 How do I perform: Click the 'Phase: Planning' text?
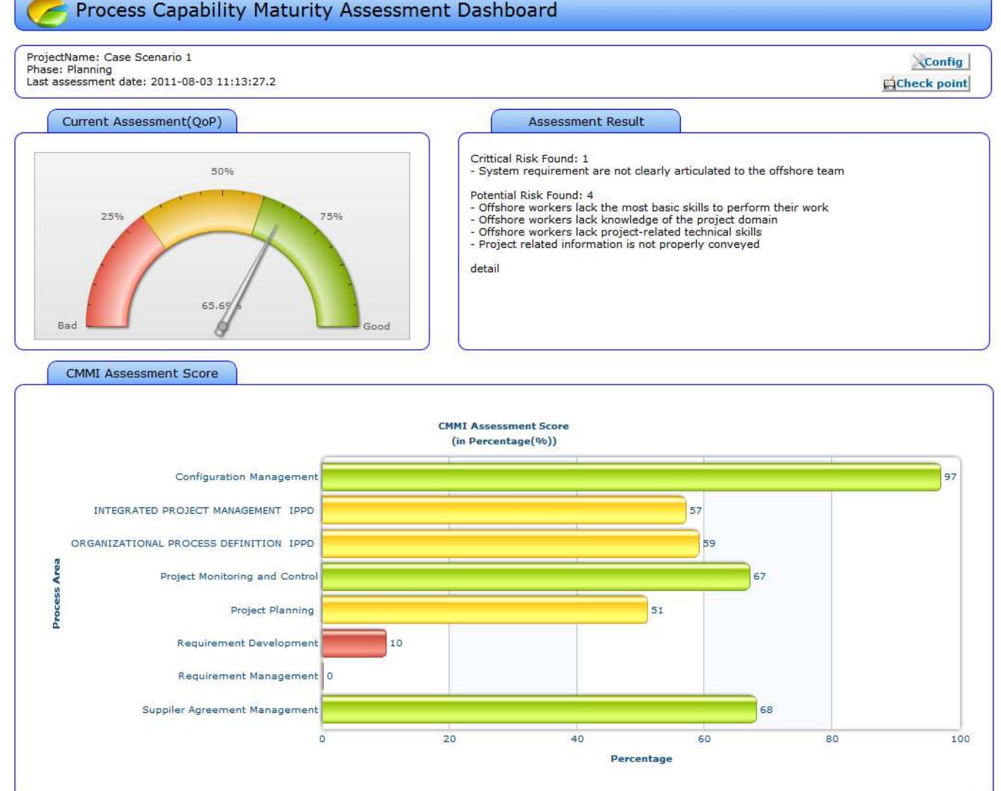pos(69,70)
